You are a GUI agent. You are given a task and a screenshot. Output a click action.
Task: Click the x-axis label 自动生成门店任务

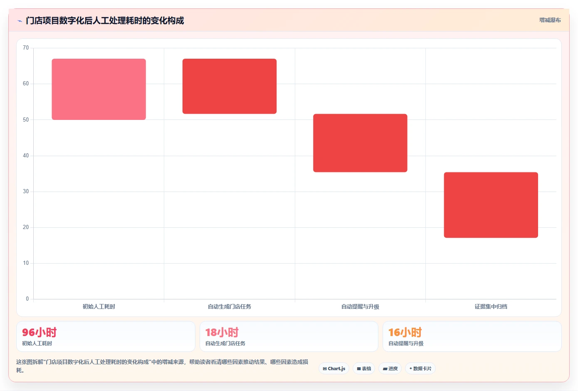pyautogui.click(x=230, y=306)
